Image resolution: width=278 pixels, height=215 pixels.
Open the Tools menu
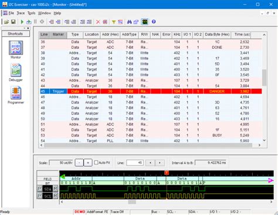coord(31,13)
